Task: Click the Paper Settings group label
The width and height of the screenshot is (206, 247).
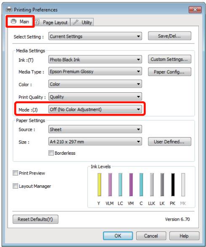Action: 31,120
